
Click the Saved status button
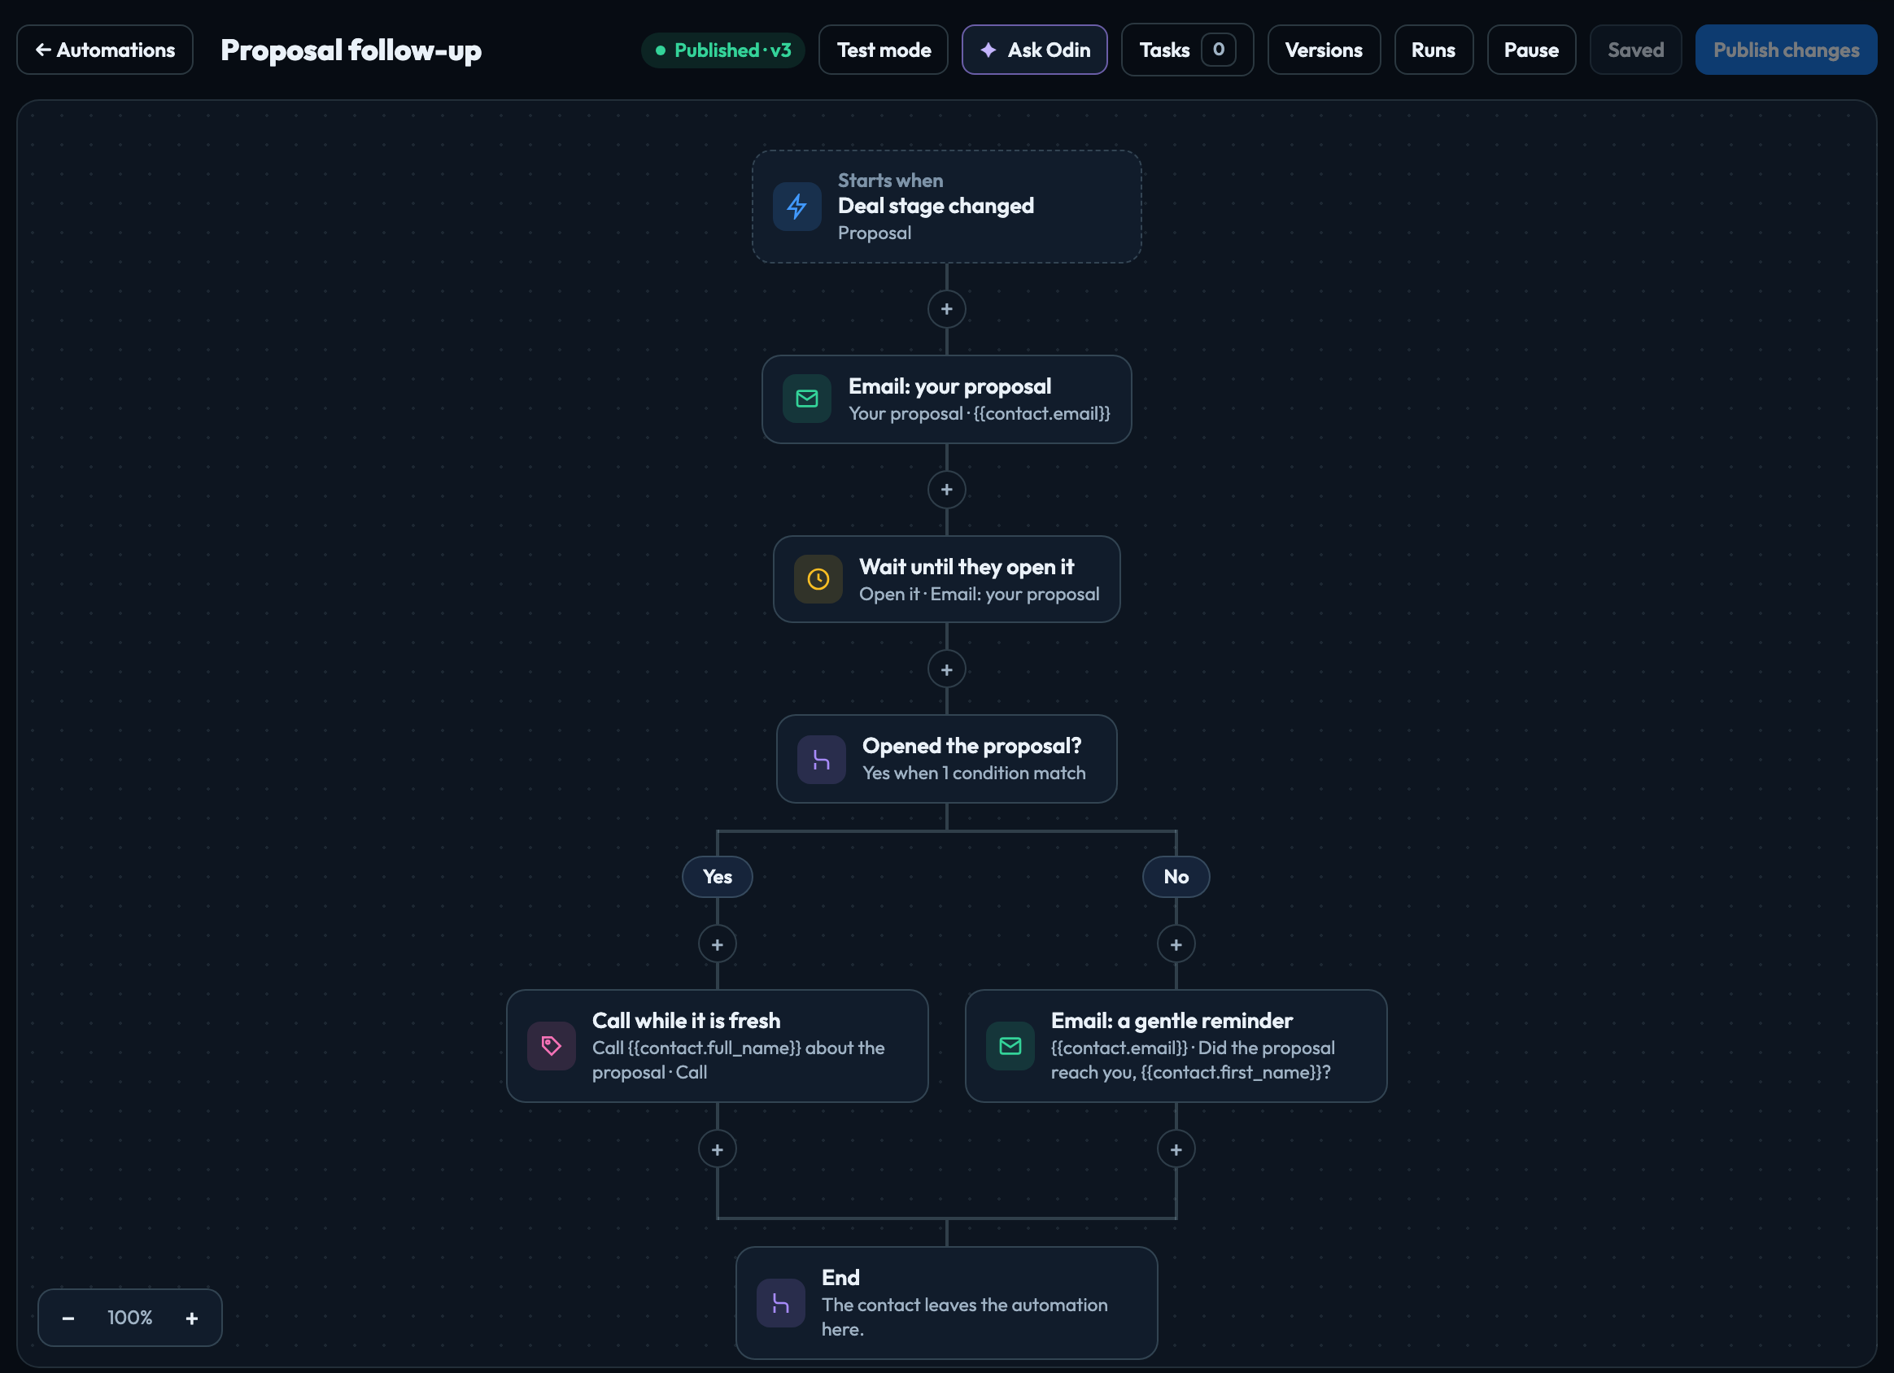(1635, 50)
